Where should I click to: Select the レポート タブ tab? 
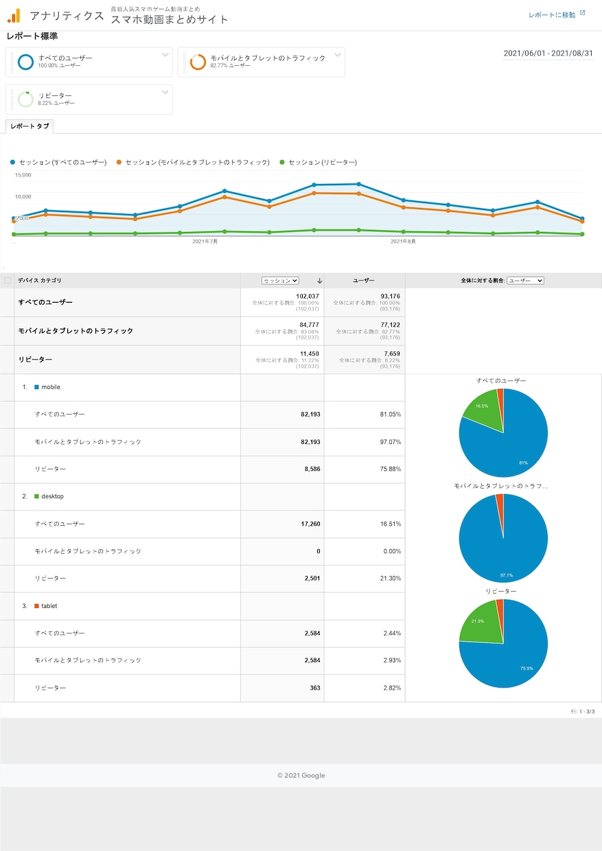[x=30, y=127]
